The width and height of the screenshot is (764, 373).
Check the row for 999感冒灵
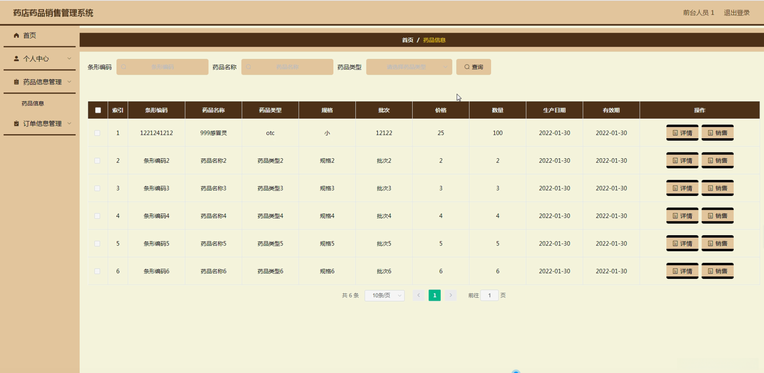click(97, 133)
